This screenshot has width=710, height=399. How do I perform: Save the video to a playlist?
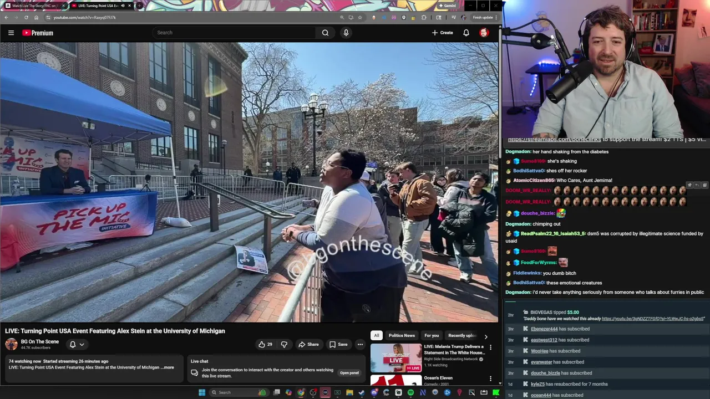pyautogui.click(x=338, y=345)
